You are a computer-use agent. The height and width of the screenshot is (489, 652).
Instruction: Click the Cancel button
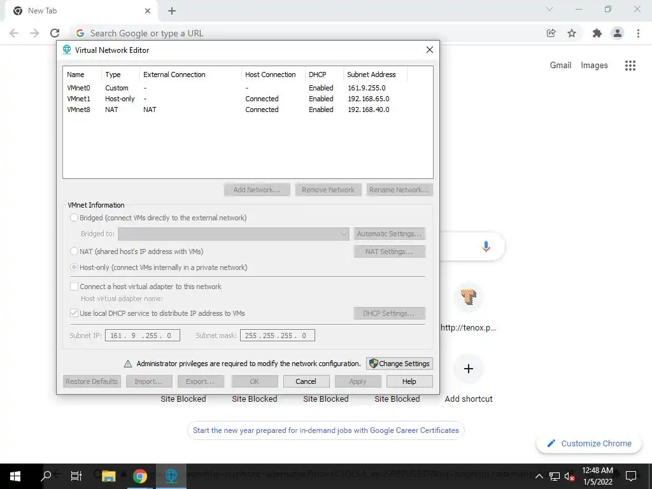pyautogui.click(x=306, y=381)
